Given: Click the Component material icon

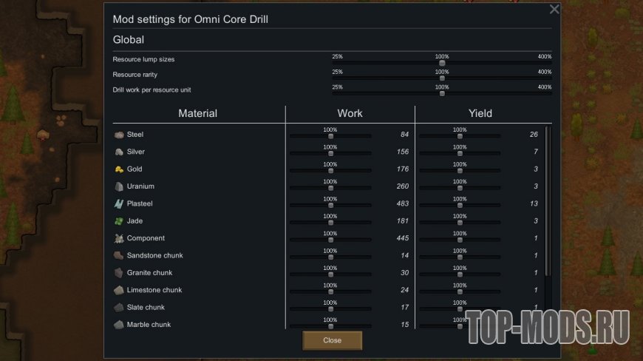Looking at the screenshot, I should 118,238.
